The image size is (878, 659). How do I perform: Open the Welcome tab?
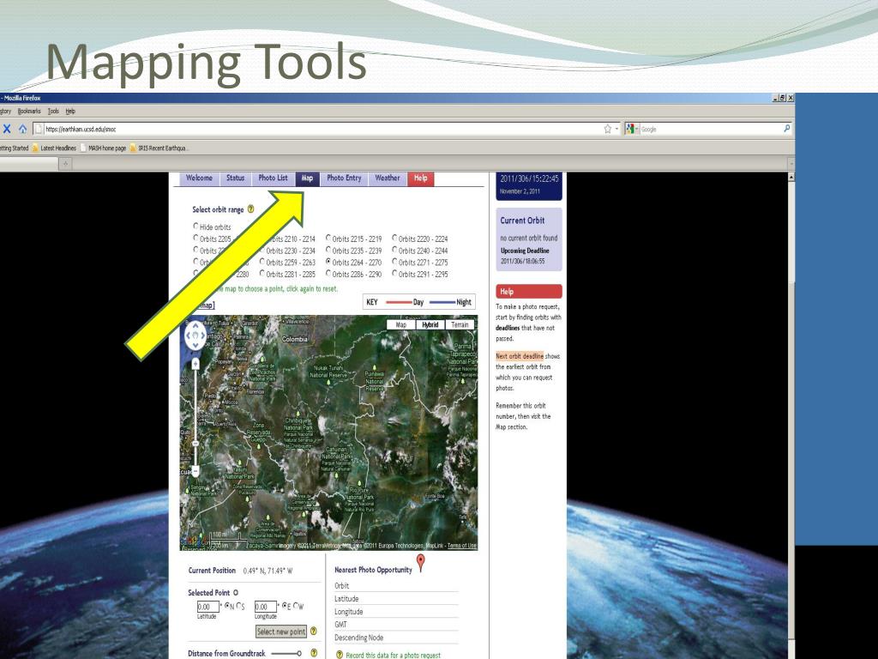pos(199,178)
